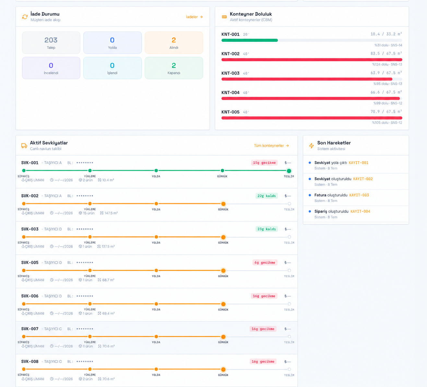Click the 16g gecikme badge on SVK-007
The image size is (427, 387).
(x=263, y=329)
